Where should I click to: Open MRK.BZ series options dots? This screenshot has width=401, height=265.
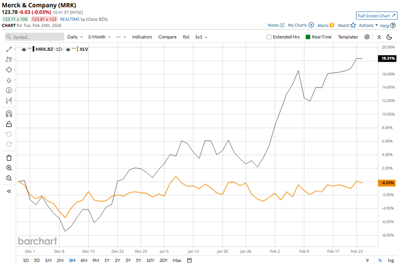point(29,49)
